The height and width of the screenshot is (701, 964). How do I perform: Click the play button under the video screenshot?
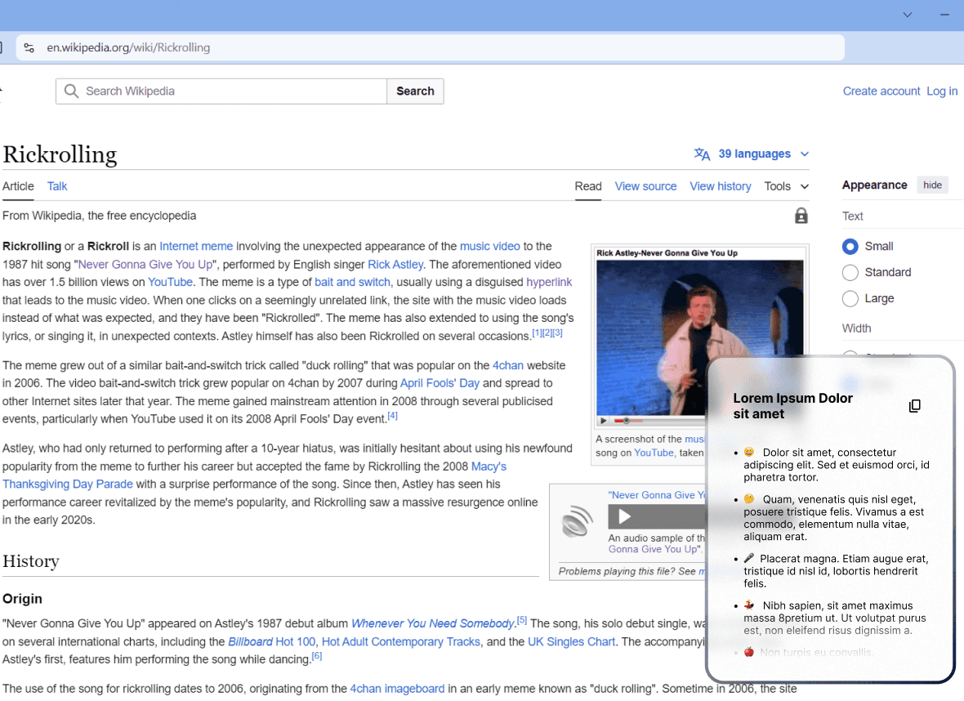(x=603, y=421)
